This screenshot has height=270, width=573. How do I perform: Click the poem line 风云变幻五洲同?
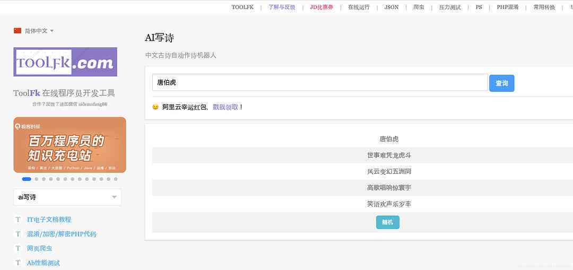point(389,171)
